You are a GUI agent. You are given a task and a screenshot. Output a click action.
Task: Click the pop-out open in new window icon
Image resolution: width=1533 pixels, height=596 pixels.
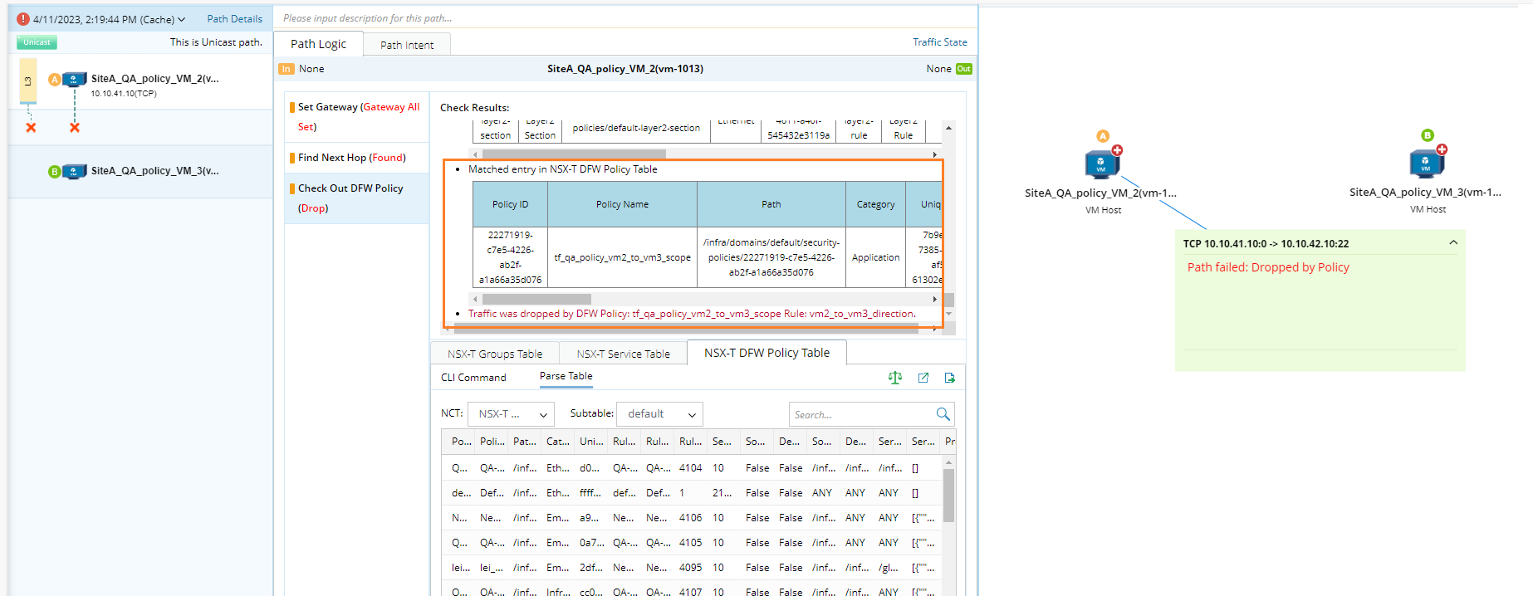923,378
